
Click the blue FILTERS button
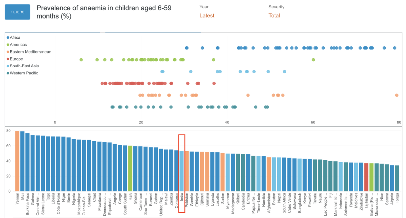[17, 12]
